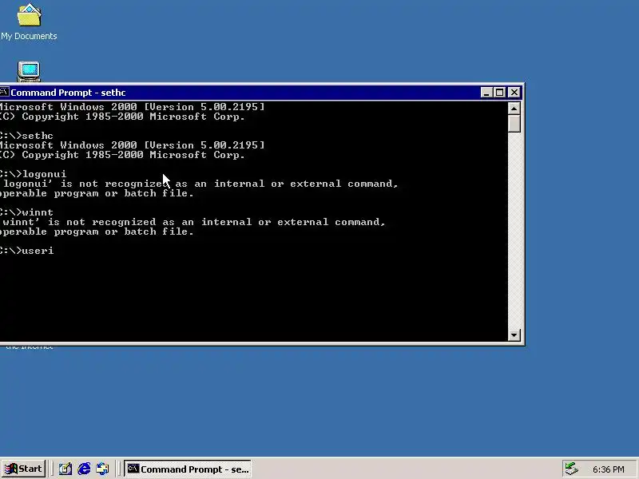639x479 pixels.
Task: Select the Command Prompt taskbar button
Action: pyautogui.click(x=188, y=469)
